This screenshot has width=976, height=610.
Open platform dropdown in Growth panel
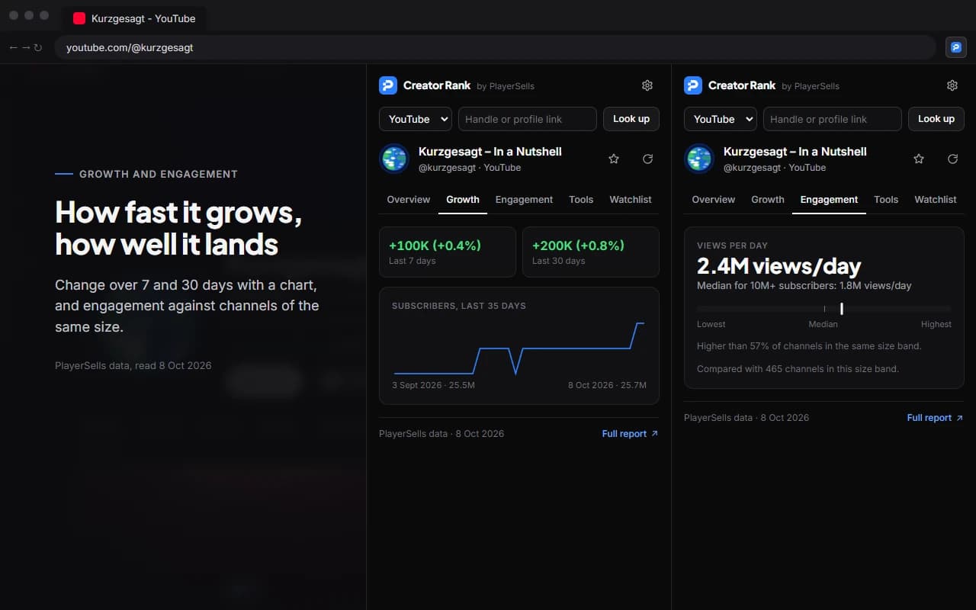[x=416, y=119]
